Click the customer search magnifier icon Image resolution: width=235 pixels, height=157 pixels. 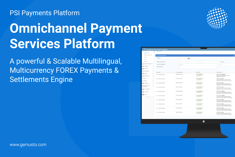190,58
